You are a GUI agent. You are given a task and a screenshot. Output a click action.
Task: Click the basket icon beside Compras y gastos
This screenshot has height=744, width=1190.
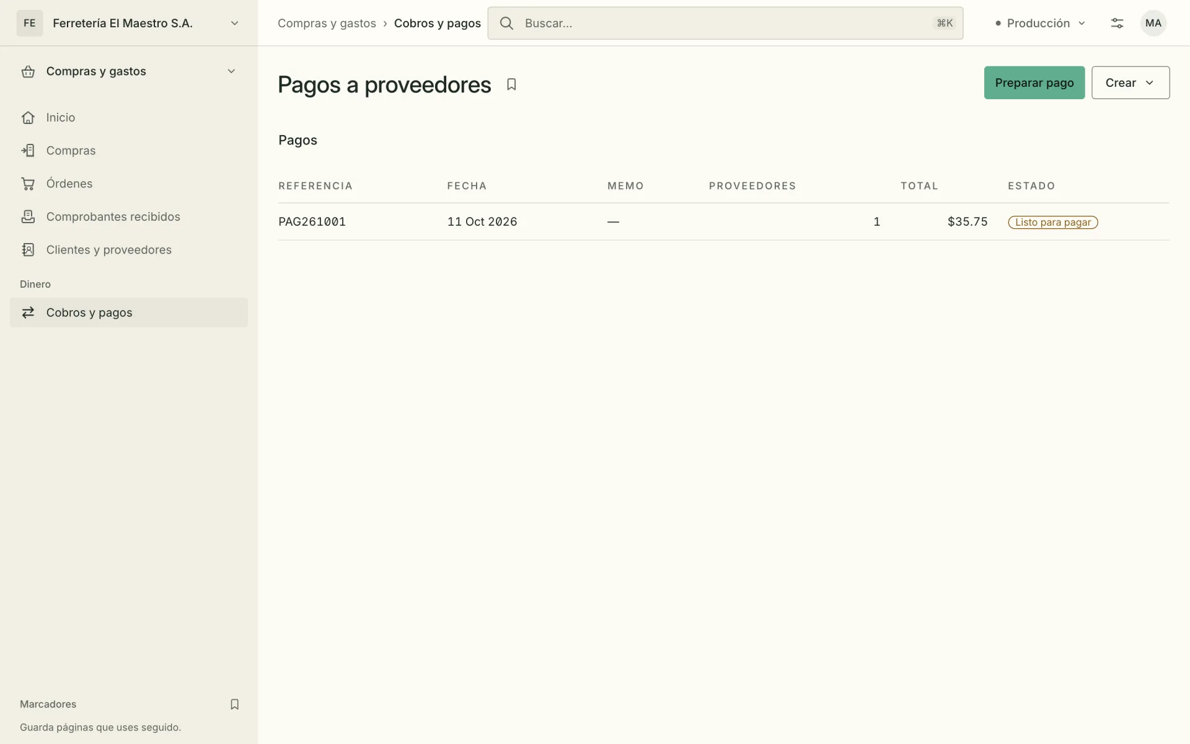[28, 71]
